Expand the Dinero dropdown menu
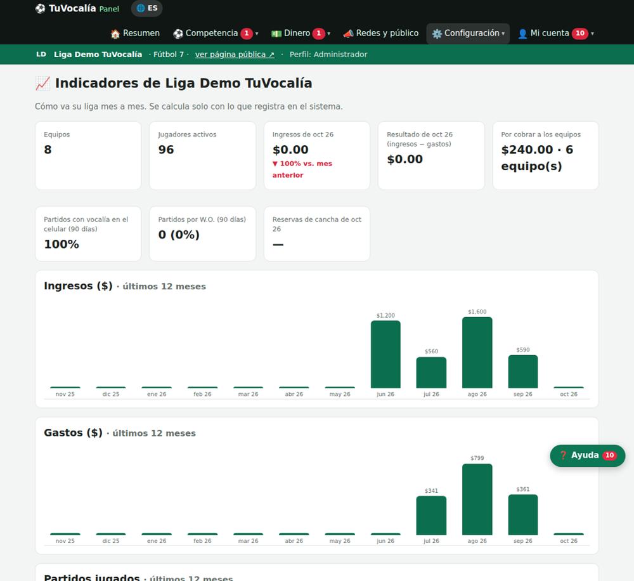Image resolution: width=634 pixels, height=581 pixels. coord(301,34)
